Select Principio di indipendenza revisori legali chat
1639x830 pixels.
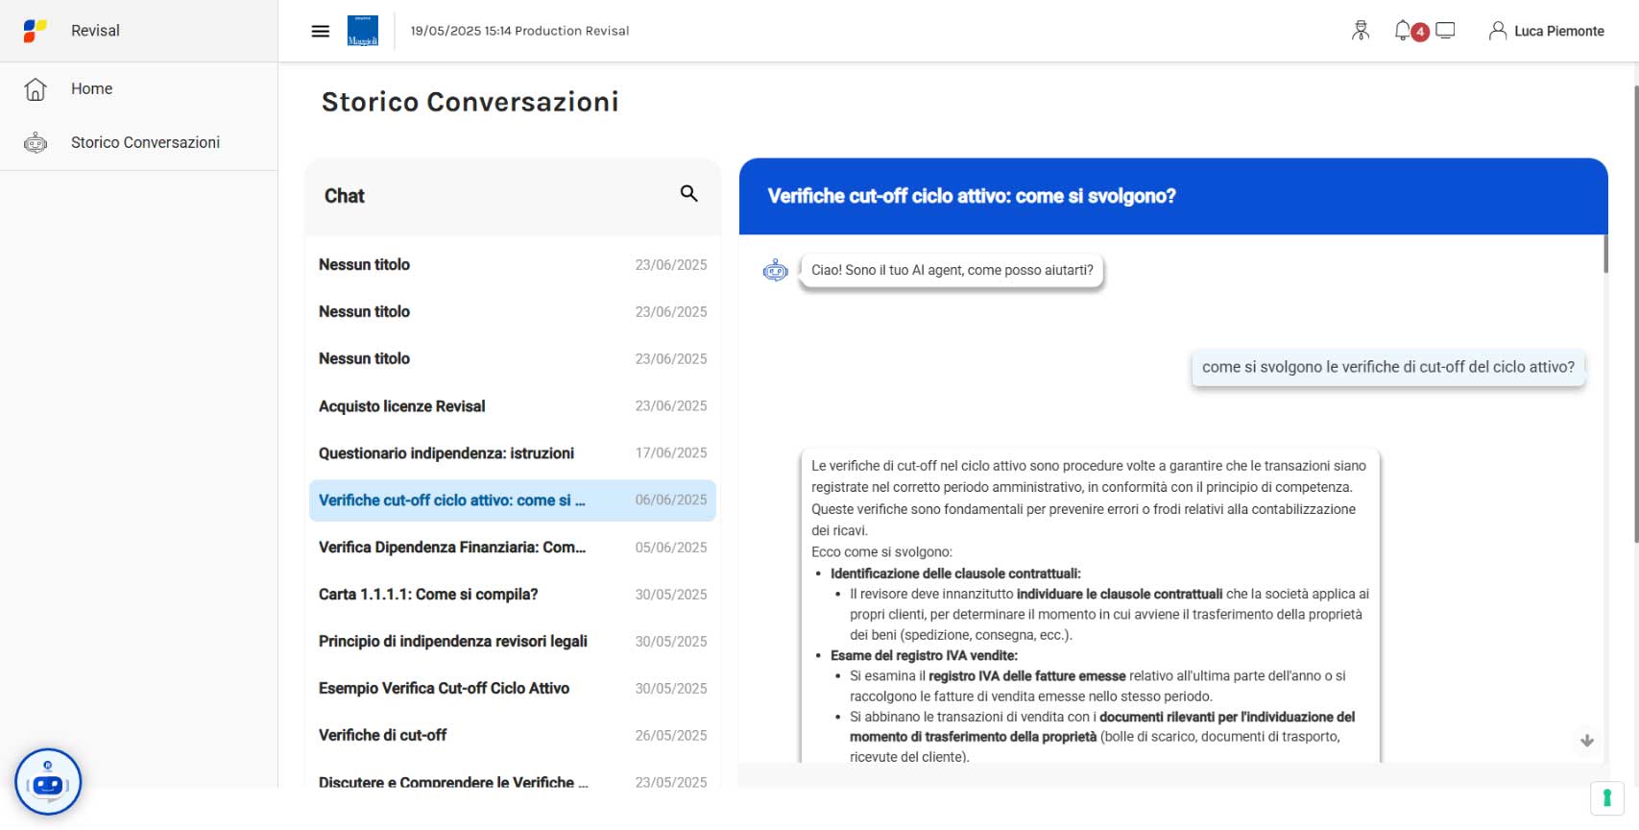[x=513, y=642]
